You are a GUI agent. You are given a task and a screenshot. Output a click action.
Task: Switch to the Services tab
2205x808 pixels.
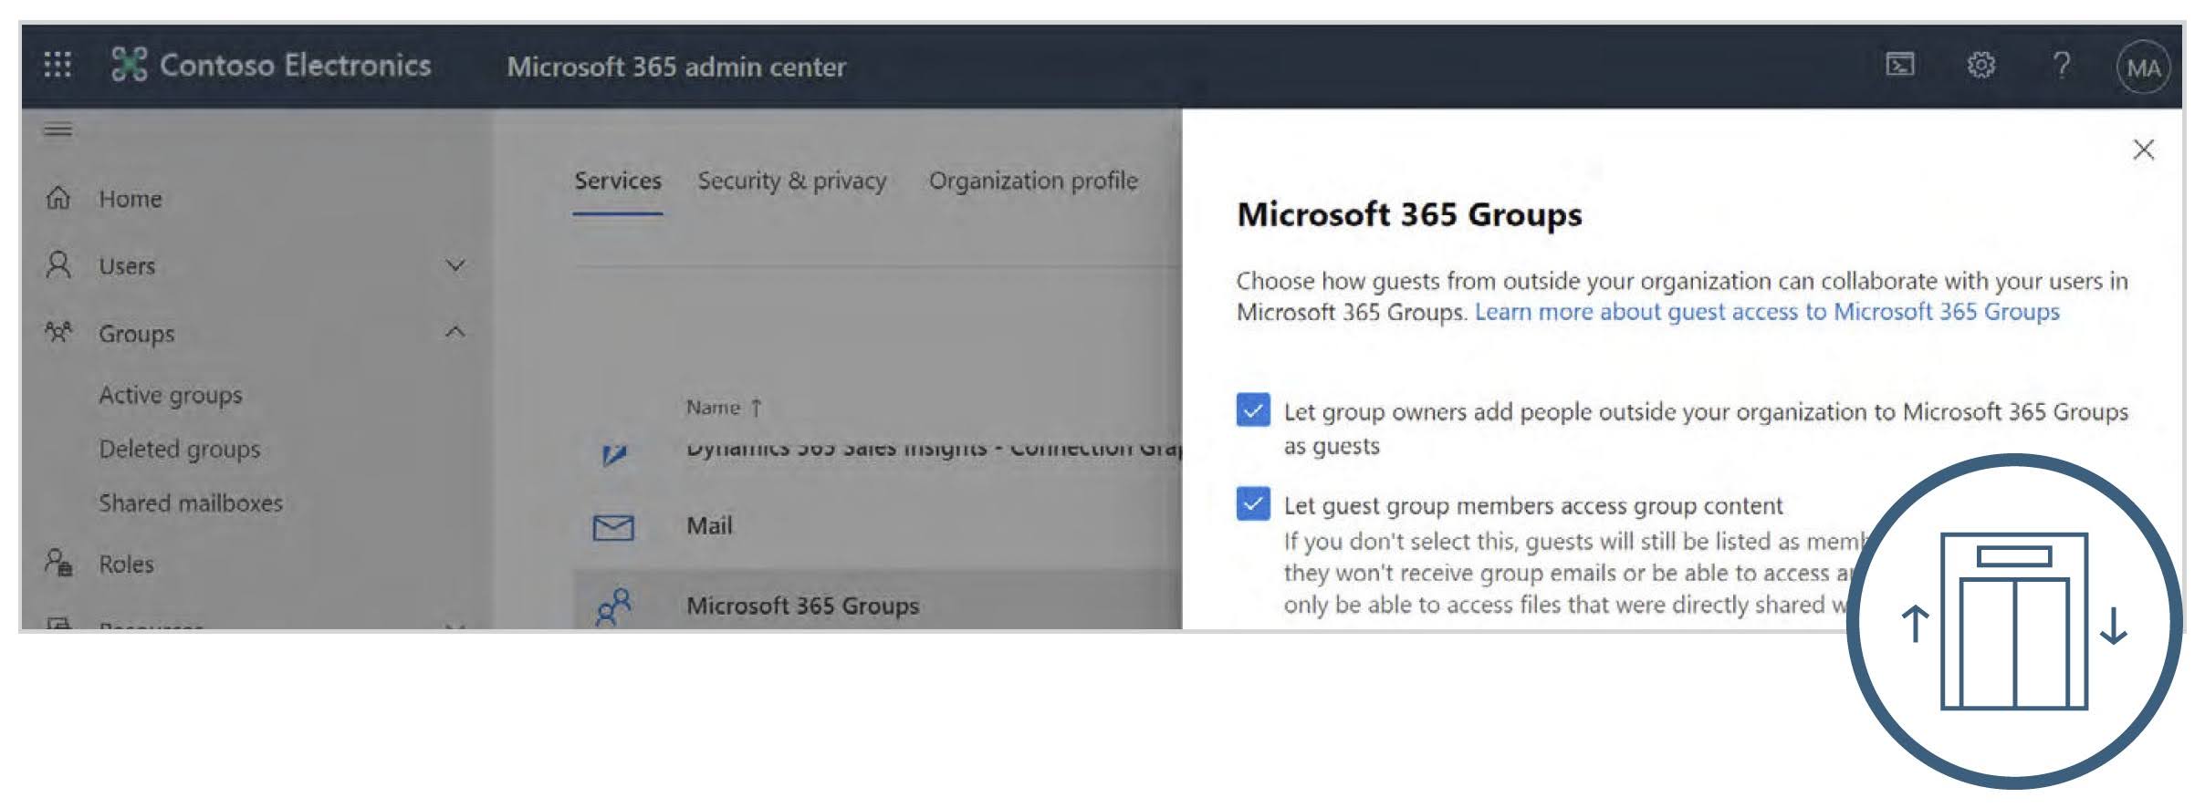coord(618,181)
